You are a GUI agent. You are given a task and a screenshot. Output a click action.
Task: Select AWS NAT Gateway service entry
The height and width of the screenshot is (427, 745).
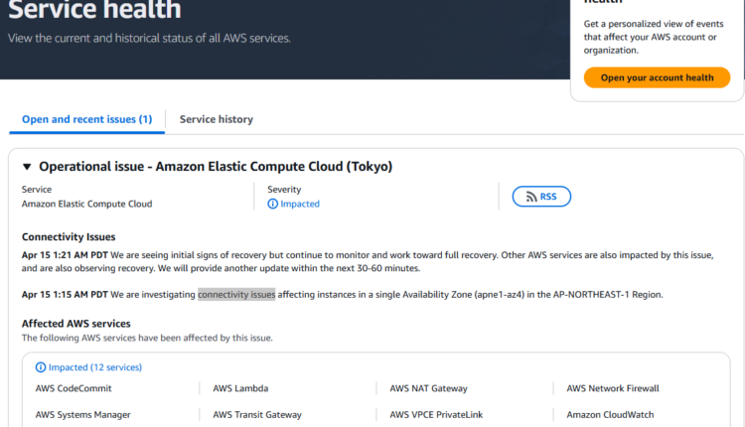tap(428, 388)
